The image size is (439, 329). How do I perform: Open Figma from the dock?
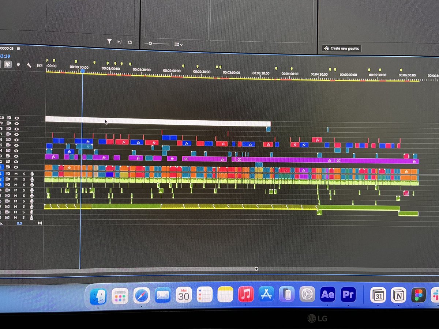click(x=418, y=295)
